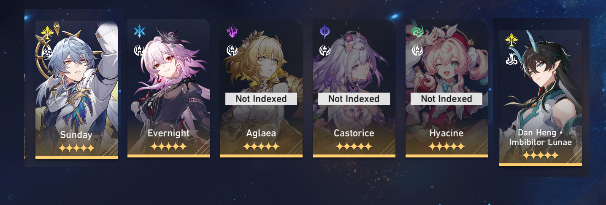Click Dan Heng's Imaginary element icon
This screenshot has width=606, height=205.
(511, 40)
